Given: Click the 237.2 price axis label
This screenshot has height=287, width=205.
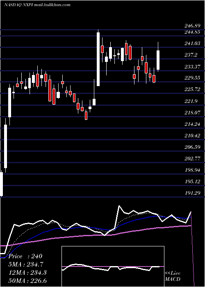Looking at the screenshot, I should [191, 55].
